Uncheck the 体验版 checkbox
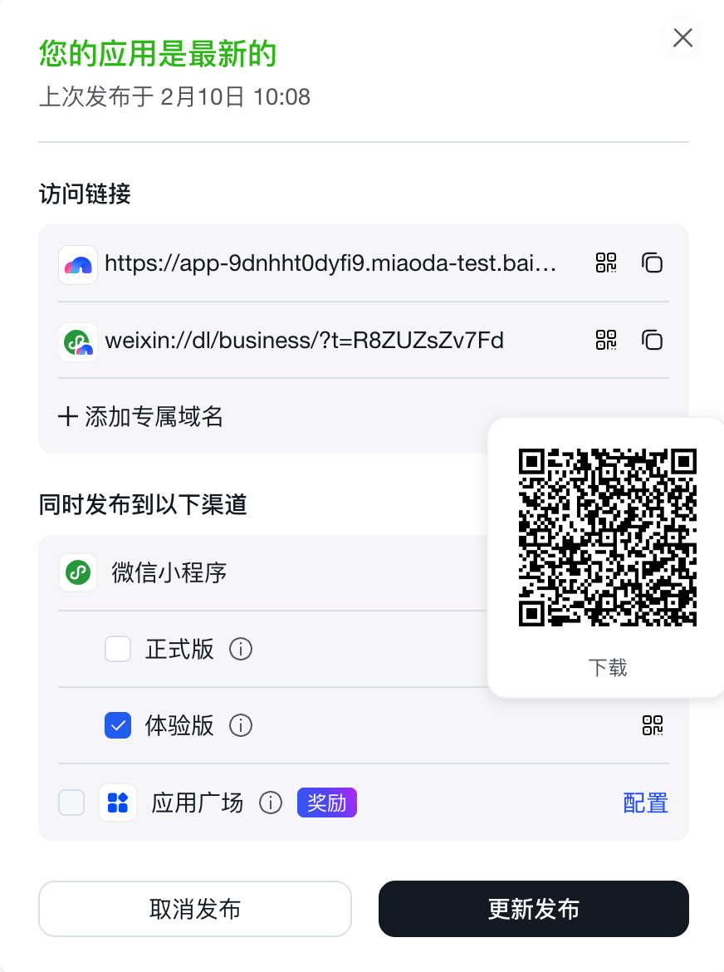724x972 pixels. tap(118, 725)
